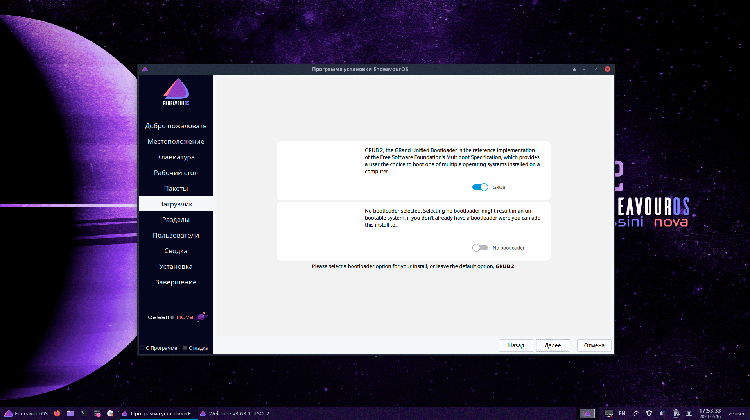
Task: Toggle the Отладка debug option
Action: tap(195, 348)
